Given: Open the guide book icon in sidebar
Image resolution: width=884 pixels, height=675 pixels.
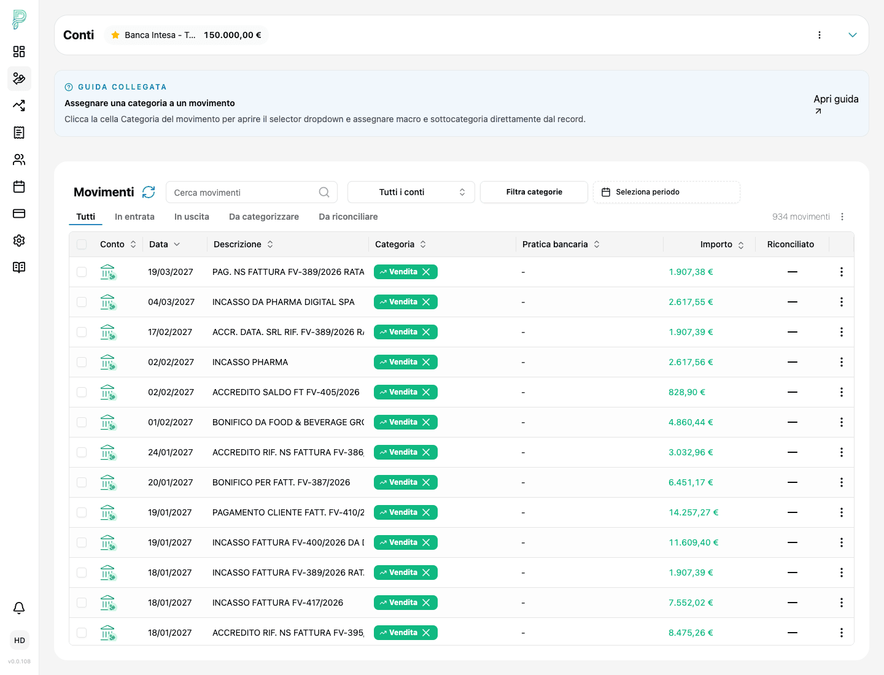Looking at the screenshot, I should tap(19, 268).
